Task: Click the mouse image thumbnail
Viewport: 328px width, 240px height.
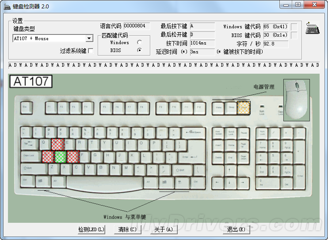Action: pyautogui.click(x=297, y=100)
